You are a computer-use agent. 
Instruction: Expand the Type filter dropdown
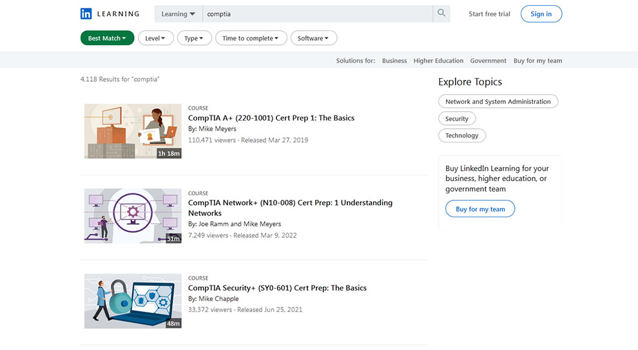tap(194, 38)
